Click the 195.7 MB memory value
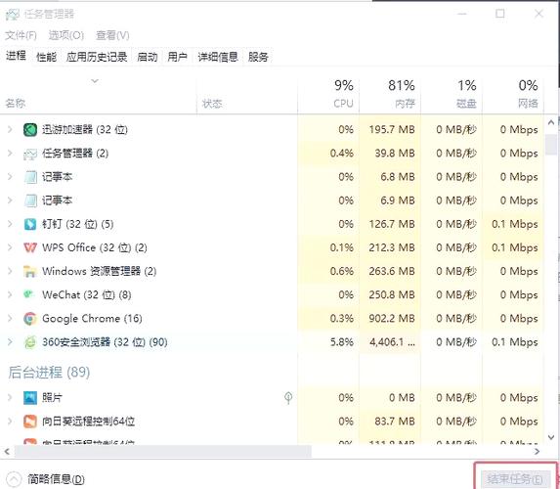560x489 pixels. pos(392,129)
